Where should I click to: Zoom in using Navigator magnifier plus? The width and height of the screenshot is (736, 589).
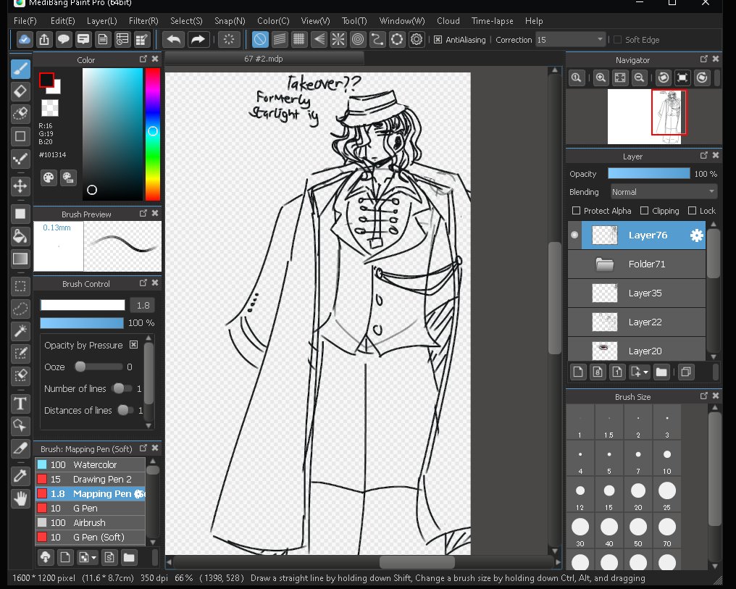tap(601, 78)
